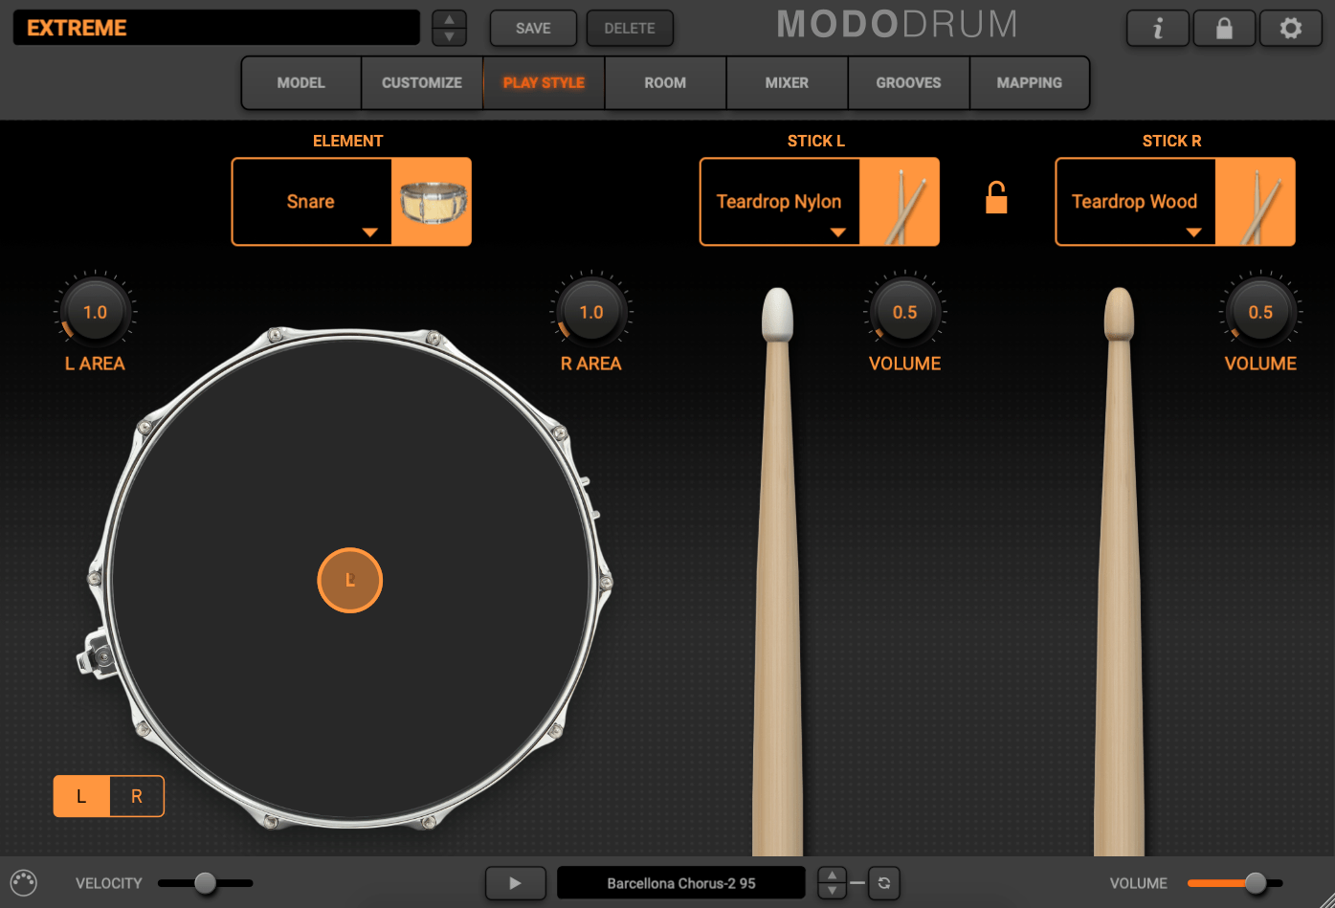Click the DELETE button
Screen dimensions: 1335x908
pos(630,29)
